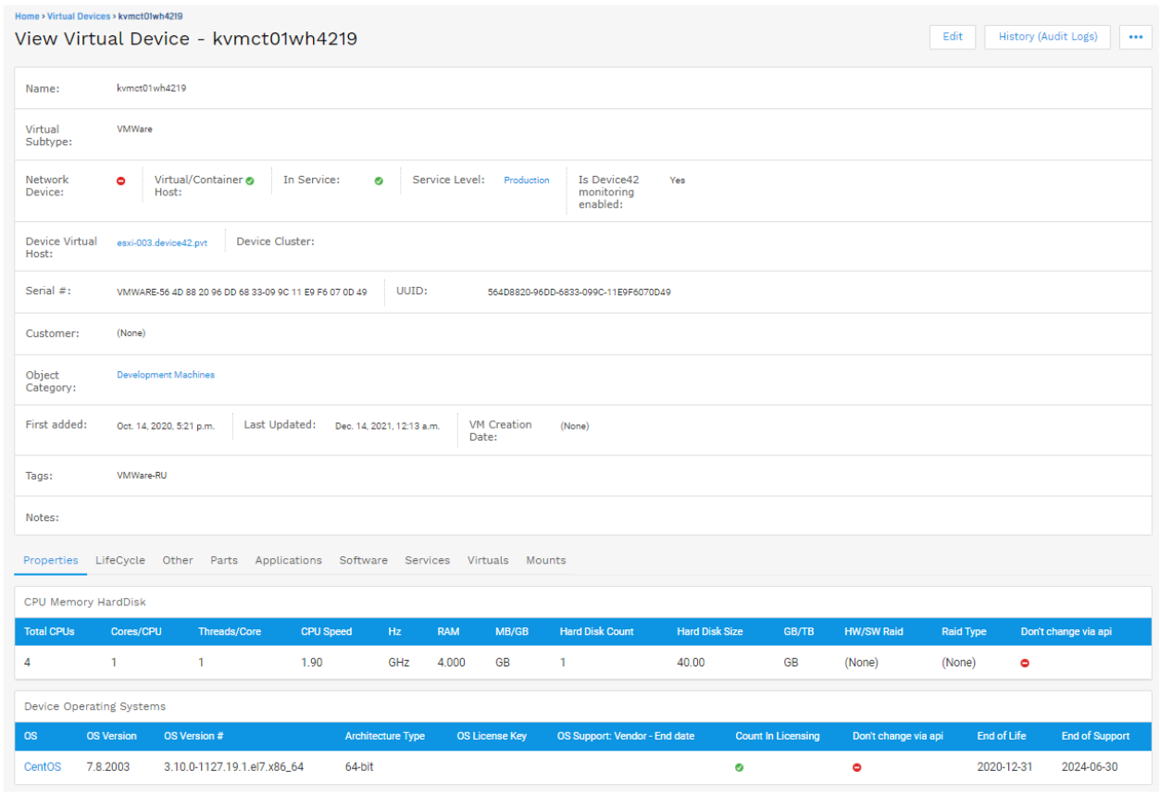Viewport: 1160px width, 796px height.
Task: Navigate to Virtual Devices breadcrumb
Action: click(x=79, y=16)
